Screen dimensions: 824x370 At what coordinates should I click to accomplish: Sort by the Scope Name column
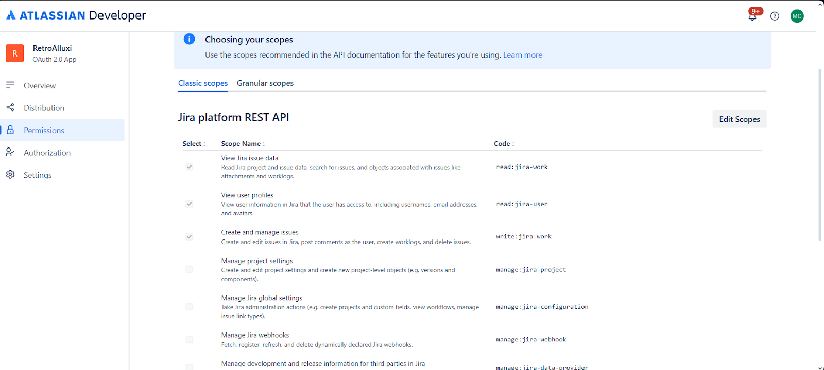(x=243, y=144)
